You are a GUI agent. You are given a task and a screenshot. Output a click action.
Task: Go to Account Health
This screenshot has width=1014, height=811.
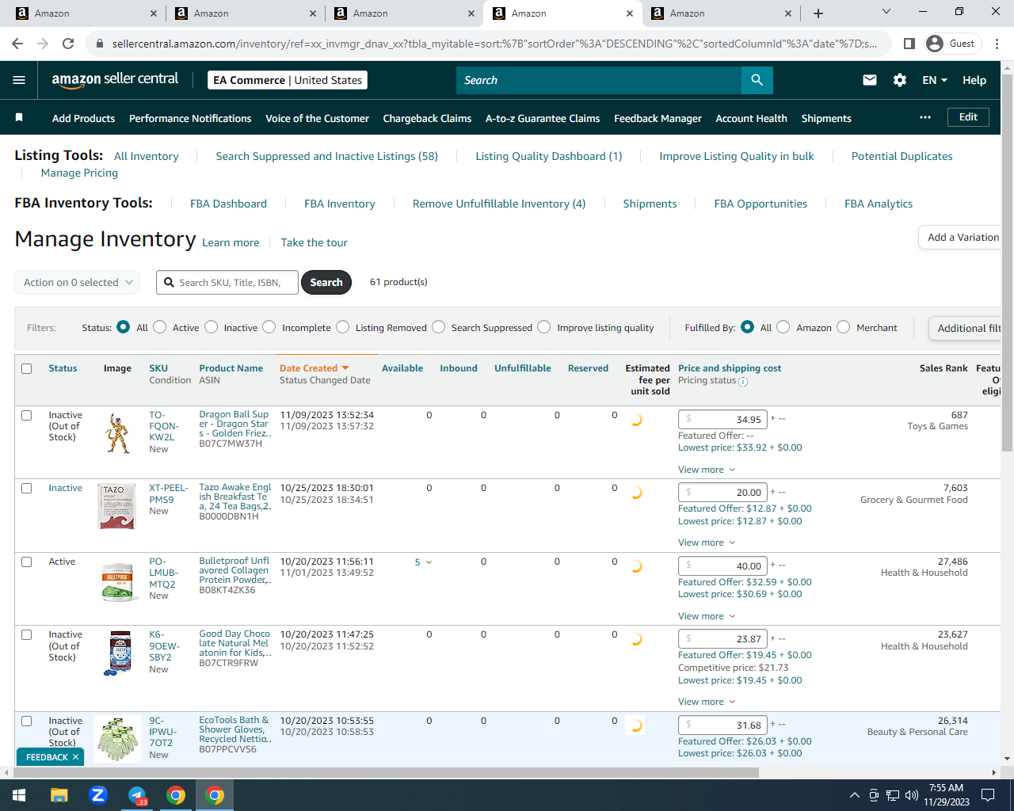coord(751,118)
